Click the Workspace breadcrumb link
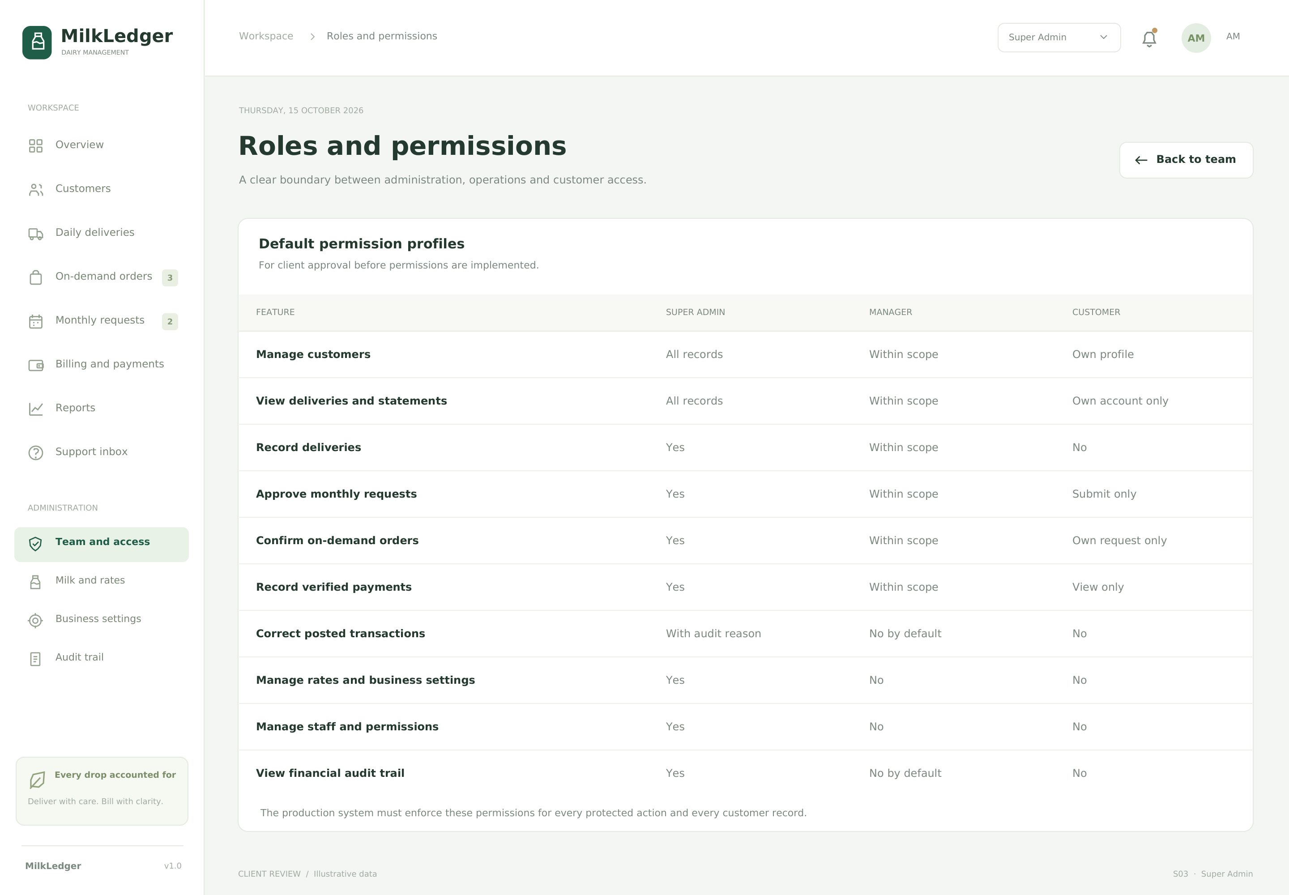Screen dimensions: 1289x895 (266, 36)
